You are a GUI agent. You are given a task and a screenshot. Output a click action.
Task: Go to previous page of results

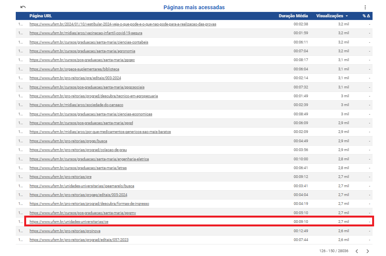tap(356, 251)
